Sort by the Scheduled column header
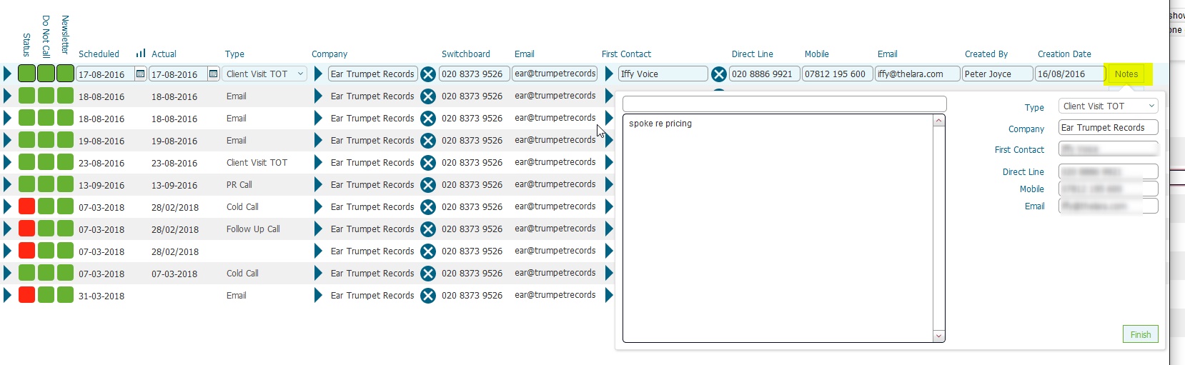The image size is (1185, 365). 99,54
